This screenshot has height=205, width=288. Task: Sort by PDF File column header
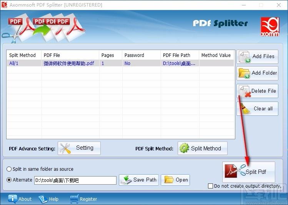70,55
